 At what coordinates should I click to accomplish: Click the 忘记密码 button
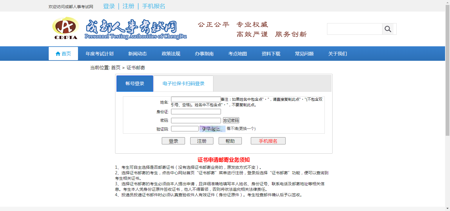tap(231, 120)
